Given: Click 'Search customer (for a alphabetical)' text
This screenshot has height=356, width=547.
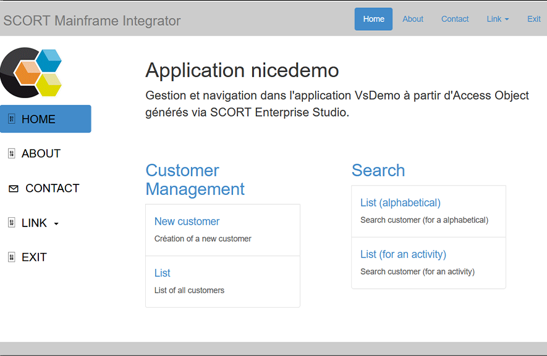Looking at the screenshot, I should point(424,220).
